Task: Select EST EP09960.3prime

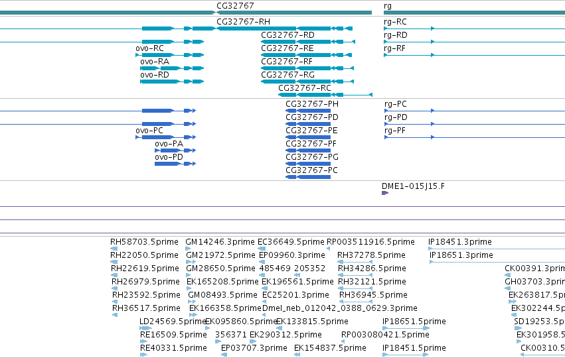Action: point(262,262)
